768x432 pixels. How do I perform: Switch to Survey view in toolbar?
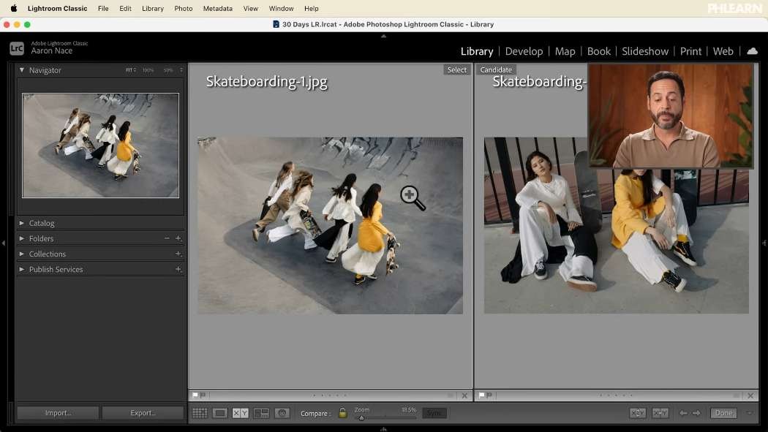point(261,413)
